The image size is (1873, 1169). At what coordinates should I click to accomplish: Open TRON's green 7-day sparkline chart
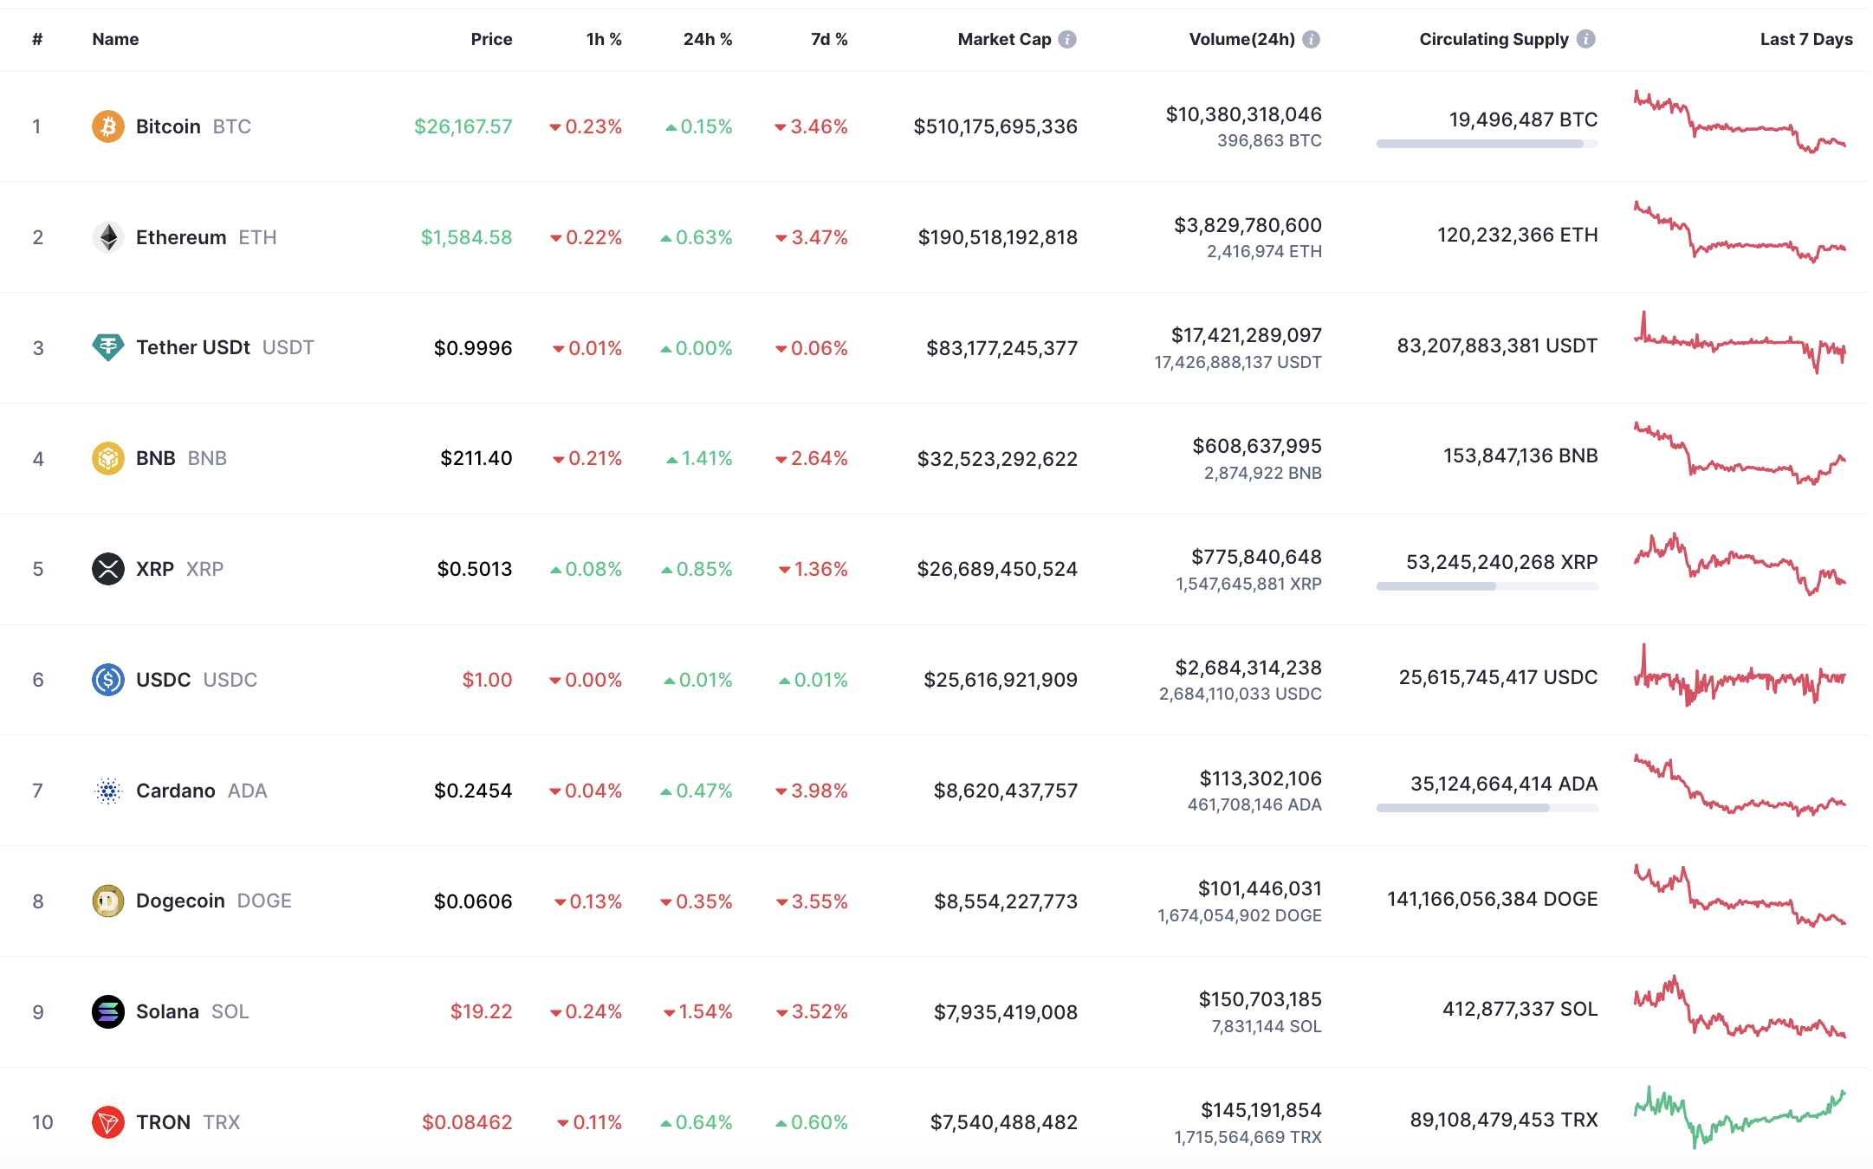(1740, 1119)
